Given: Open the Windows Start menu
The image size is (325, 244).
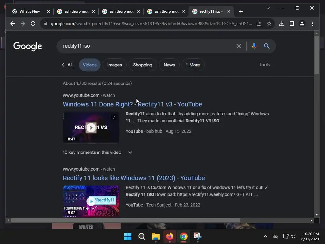Looking at the screenshot, I should coord(128,236).
